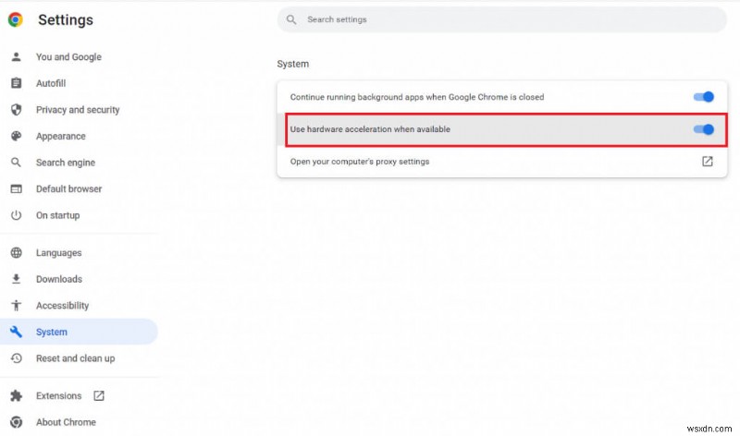Click 'Use hardware acceleration when available' text
The width and height of the screenshot is (740, 436).
370,129
